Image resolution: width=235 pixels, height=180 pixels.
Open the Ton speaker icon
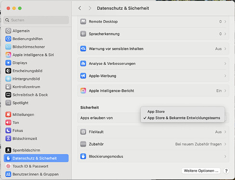pos(8,122)
